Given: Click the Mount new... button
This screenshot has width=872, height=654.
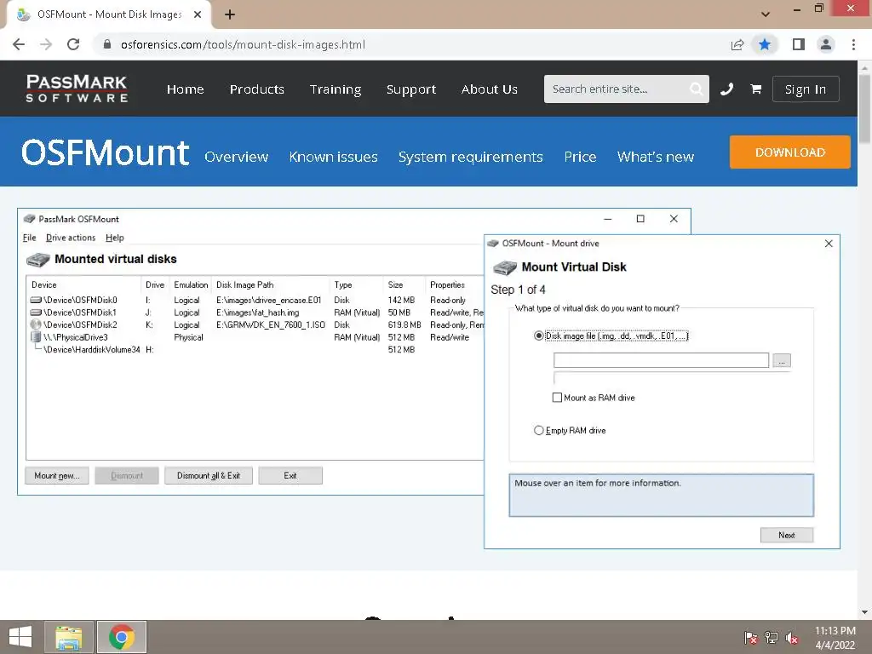Looking at the screenshot, I should 57,475.
